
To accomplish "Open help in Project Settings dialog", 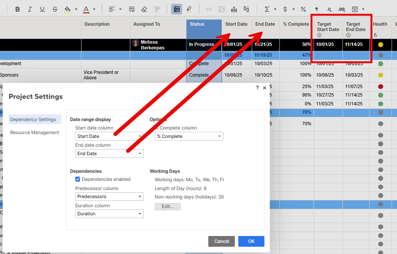I will tap(257, 88).
